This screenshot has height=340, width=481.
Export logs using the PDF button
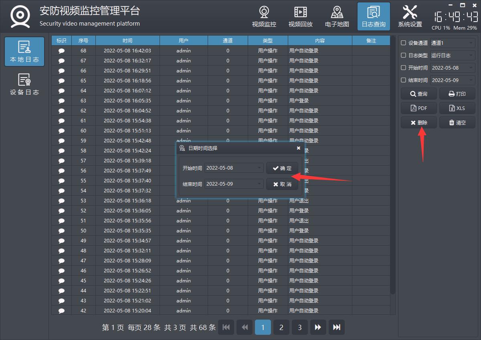click(418, 108)
